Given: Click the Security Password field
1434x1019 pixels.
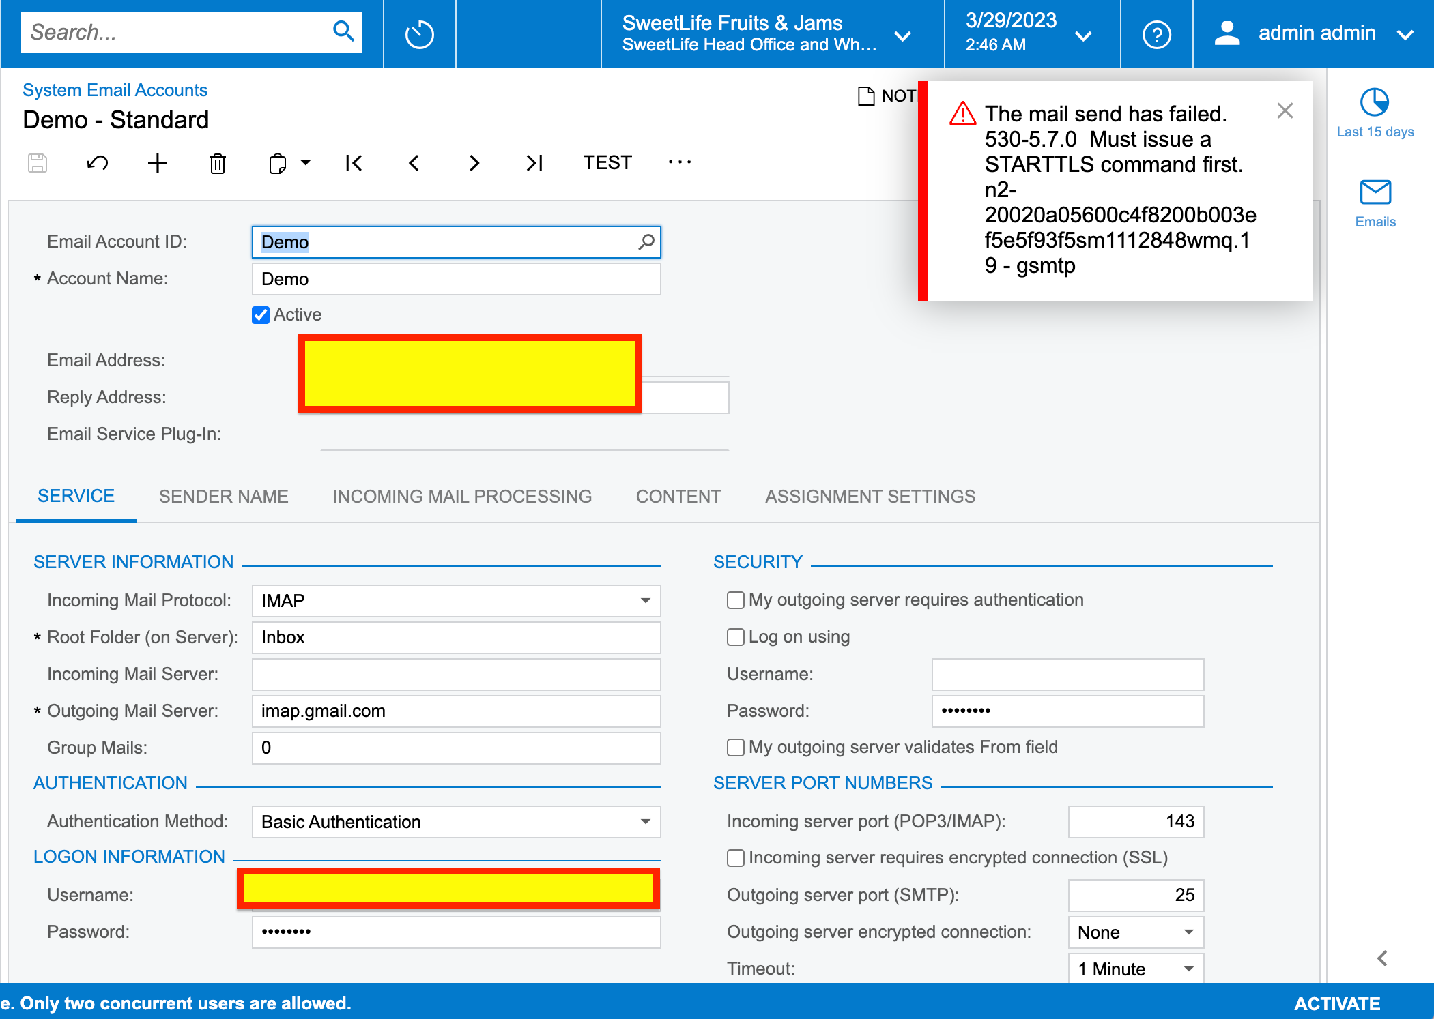Looking at the screenshot, I should (1067, 711).
